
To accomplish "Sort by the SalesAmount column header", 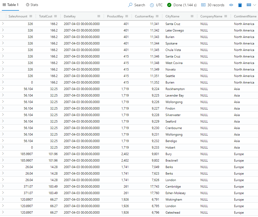I will (x=18, y=16).
